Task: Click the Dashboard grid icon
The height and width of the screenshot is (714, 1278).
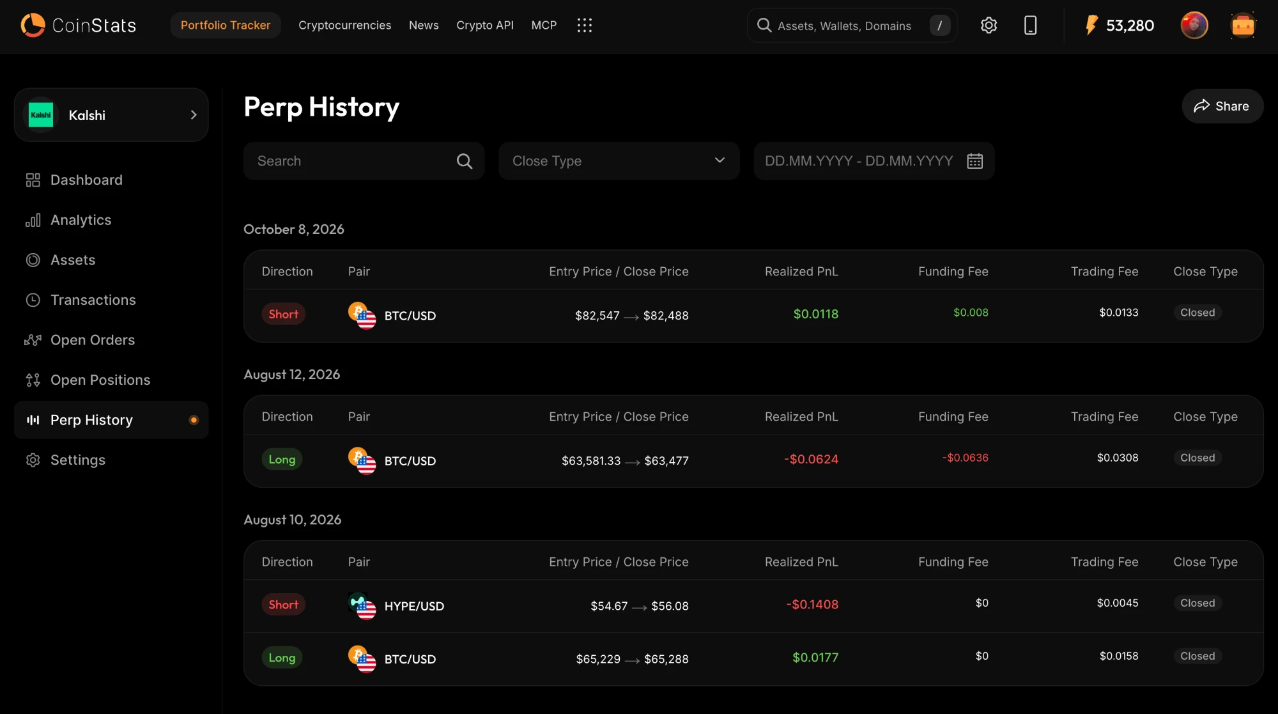Action: [x=33, y=180]
